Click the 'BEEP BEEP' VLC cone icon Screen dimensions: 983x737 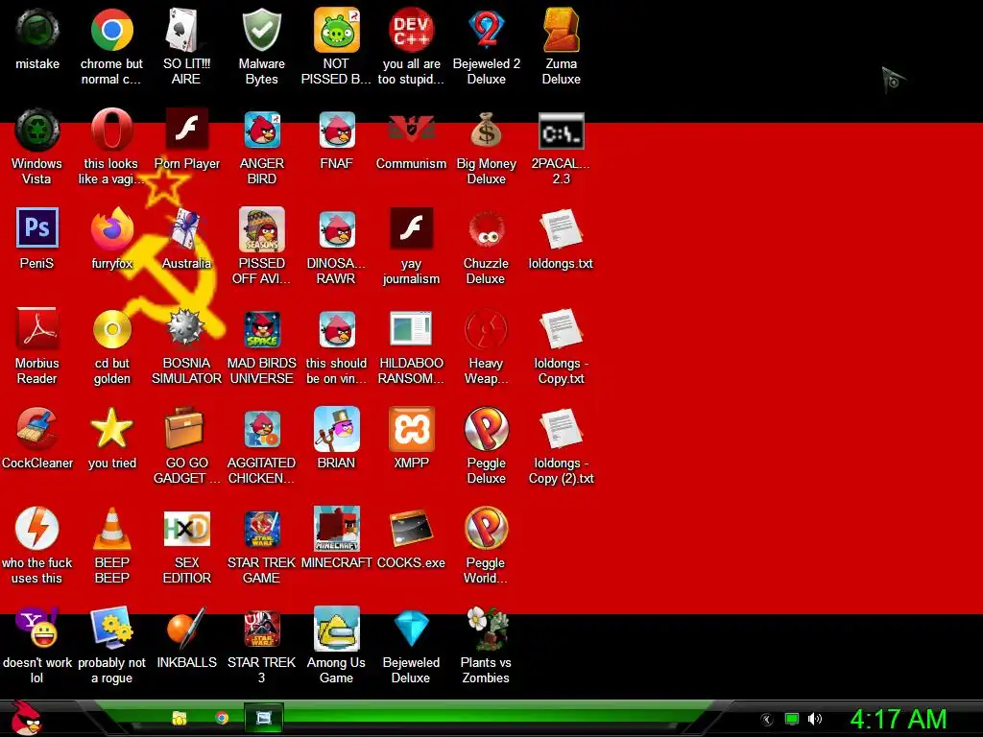pos(111,529)
